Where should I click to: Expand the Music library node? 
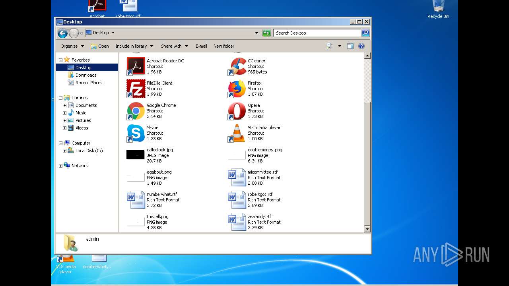64,113
